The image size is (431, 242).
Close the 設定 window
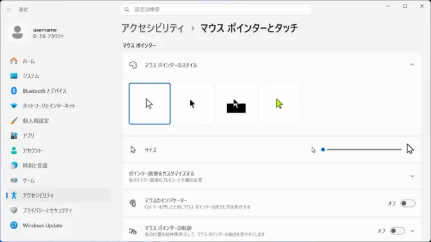click(422, 6)
